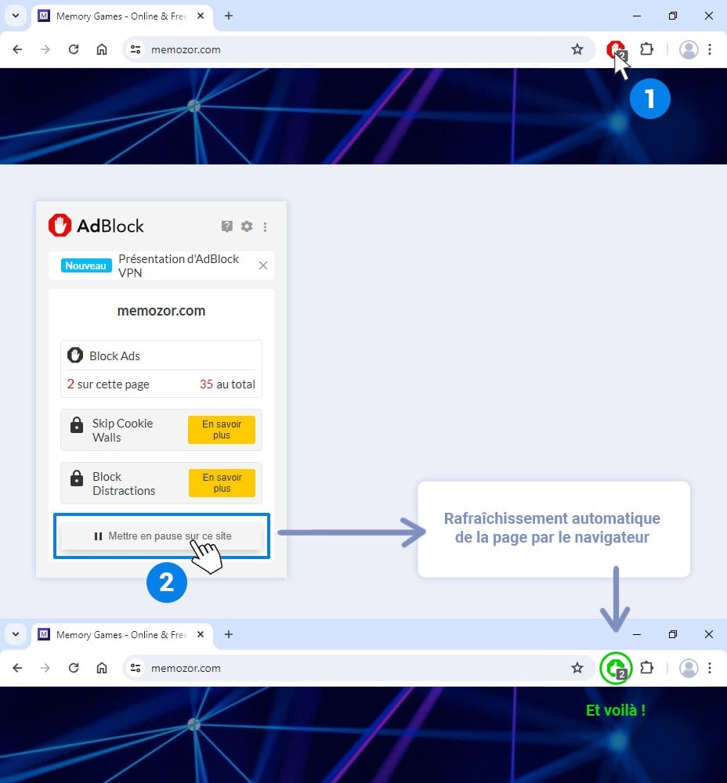This screenshot has width=727, height=783.
Task: Dismiss the AdBlock VPN banner with X
Action: [x=263, y=265]
